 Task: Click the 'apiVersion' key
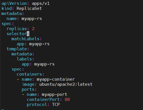coord(14,4)
